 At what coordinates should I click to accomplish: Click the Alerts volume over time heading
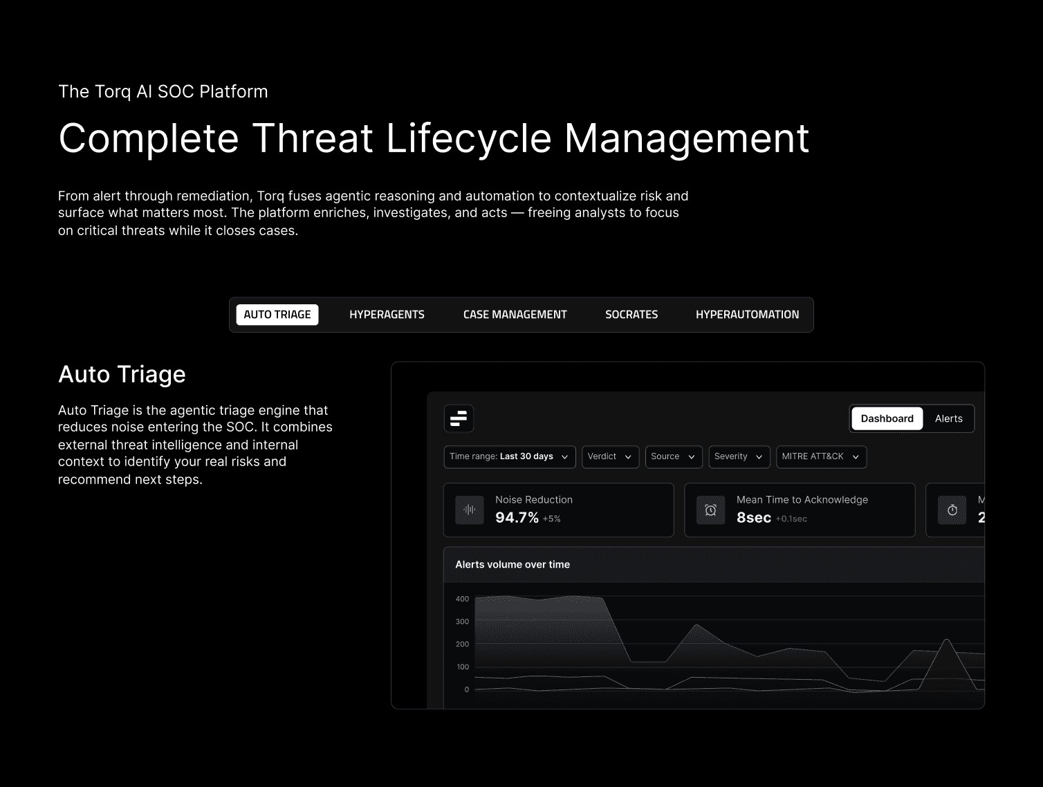[x=513, y=564]
